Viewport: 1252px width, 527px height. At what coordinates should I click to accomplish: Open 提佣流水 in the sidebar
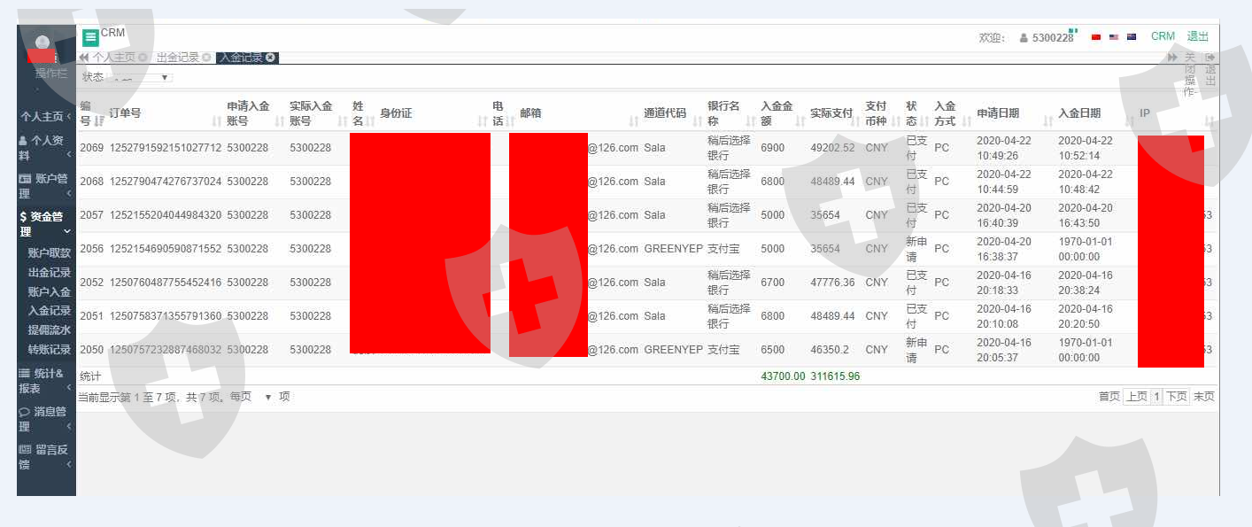49,330
